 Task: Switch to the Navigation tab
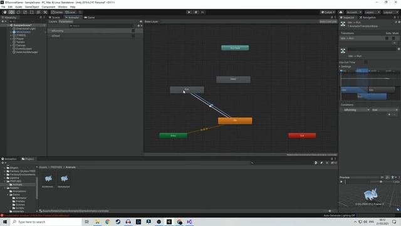[x=368, y=18]
